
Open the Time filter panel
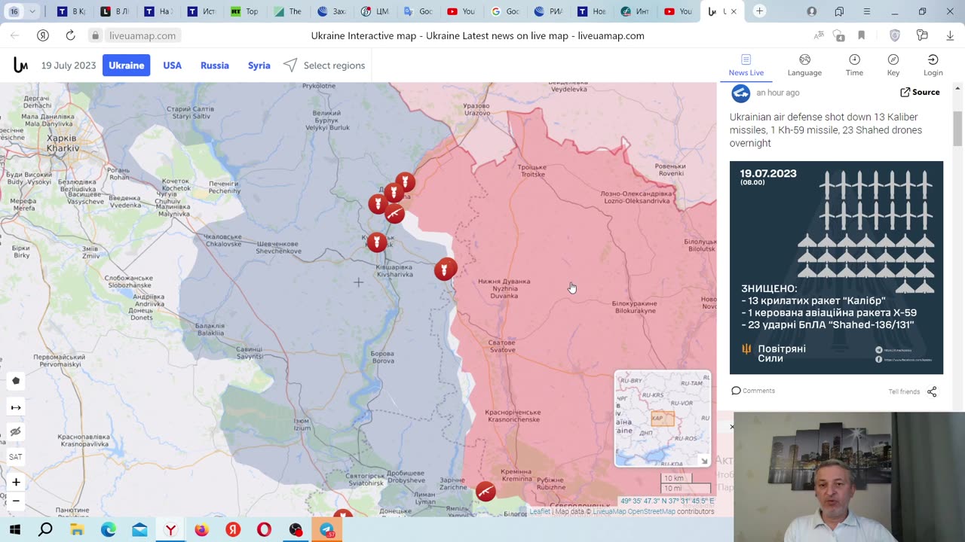(x=854, y=65)
